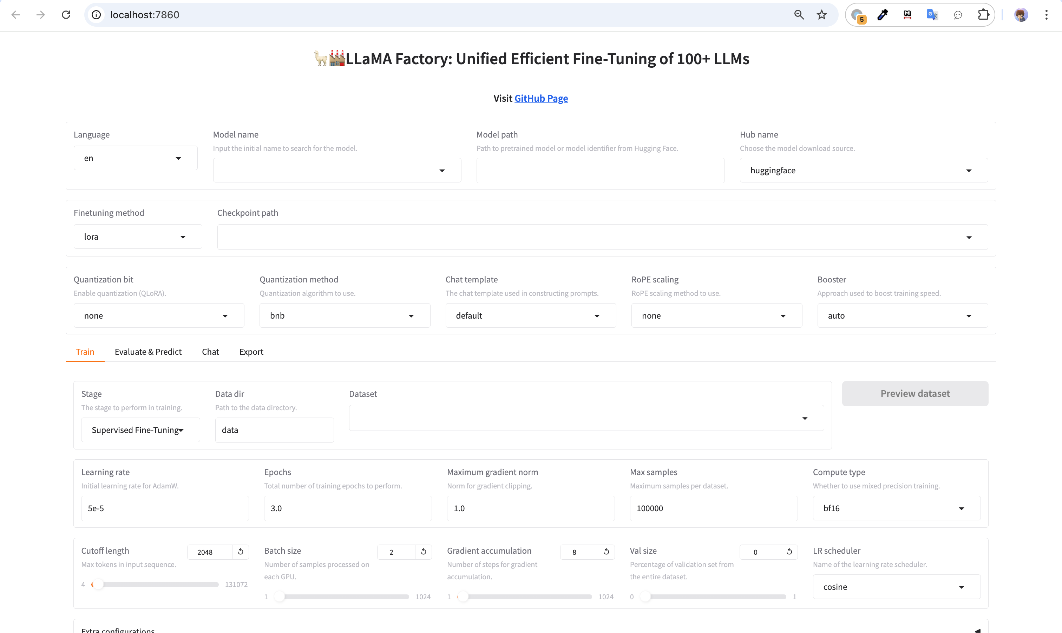
Task: Open the Dataset dropdown
Action: coord(586,418)
